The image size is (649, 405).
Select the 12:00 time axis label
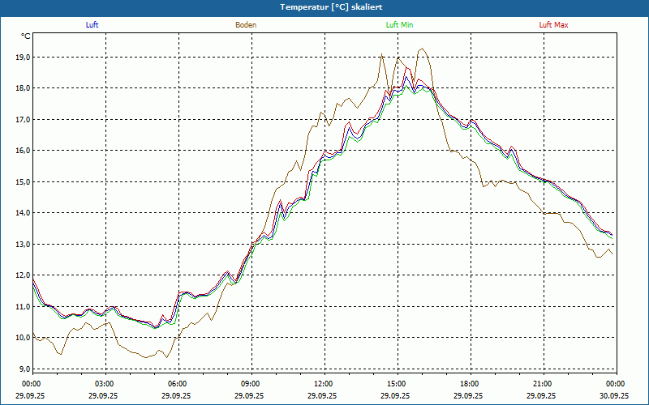click(324, 384)
